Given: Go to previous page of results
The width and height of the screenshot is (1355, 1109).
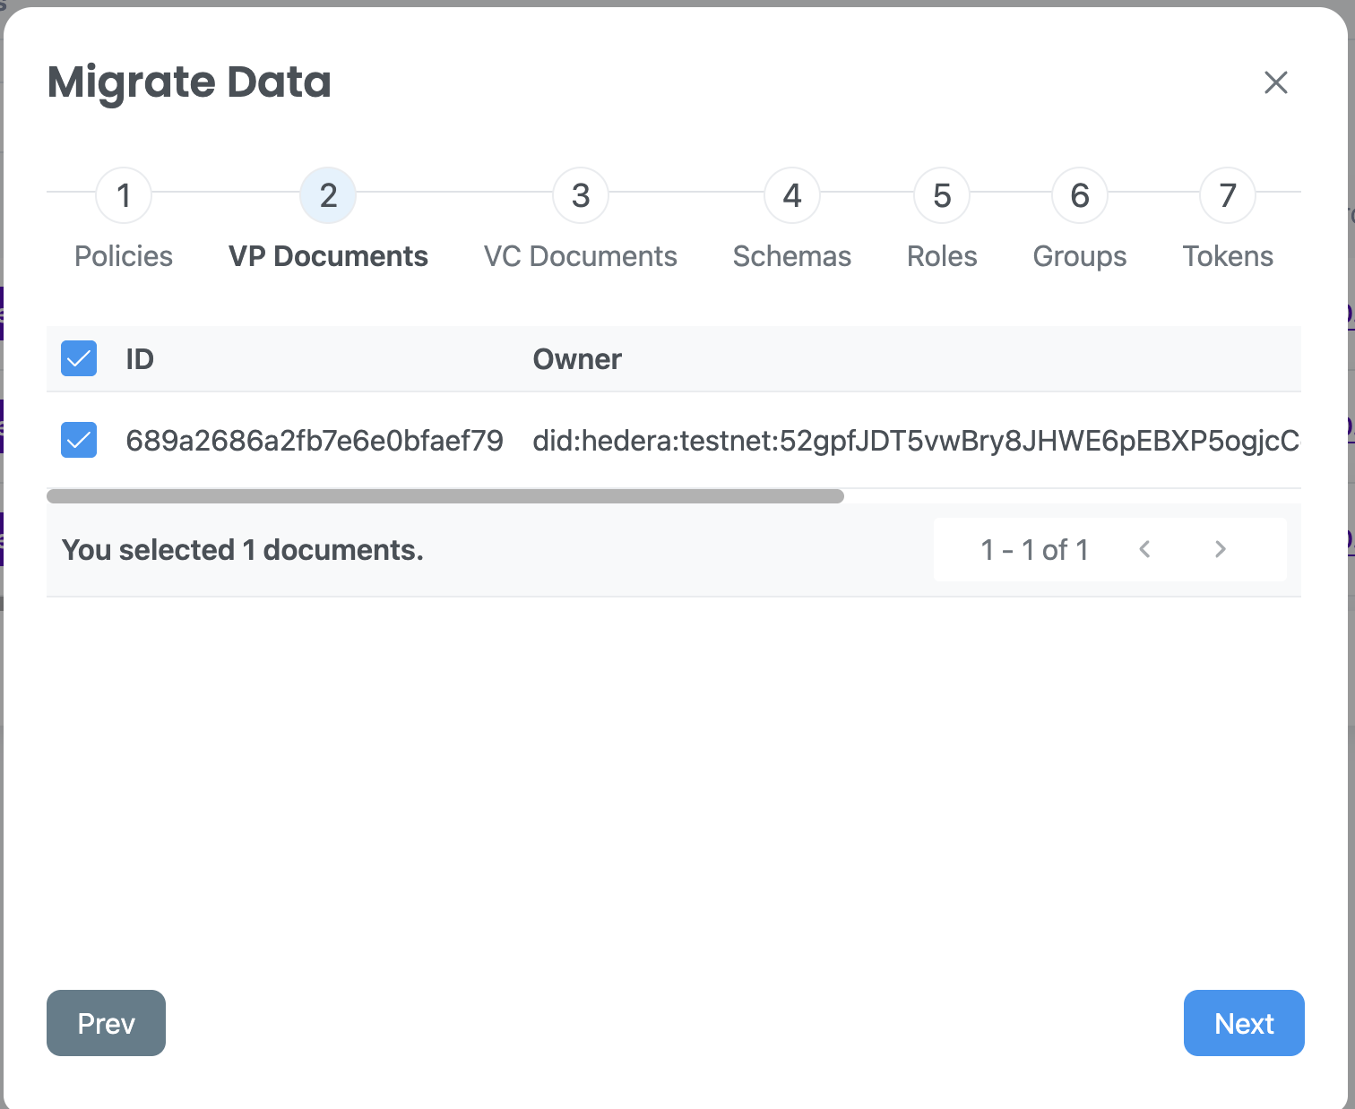Looking at the screenshot, I should (1144, 549).
